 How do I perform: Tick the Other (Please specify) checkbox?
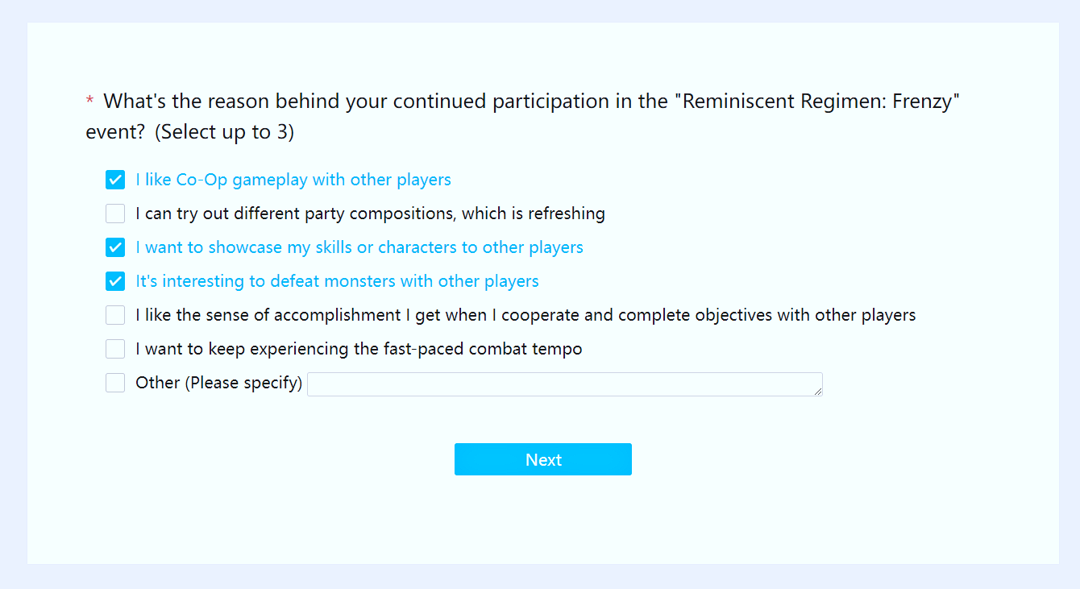point(115,383)
